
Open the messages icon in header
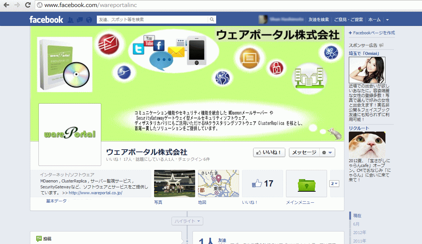80,20
